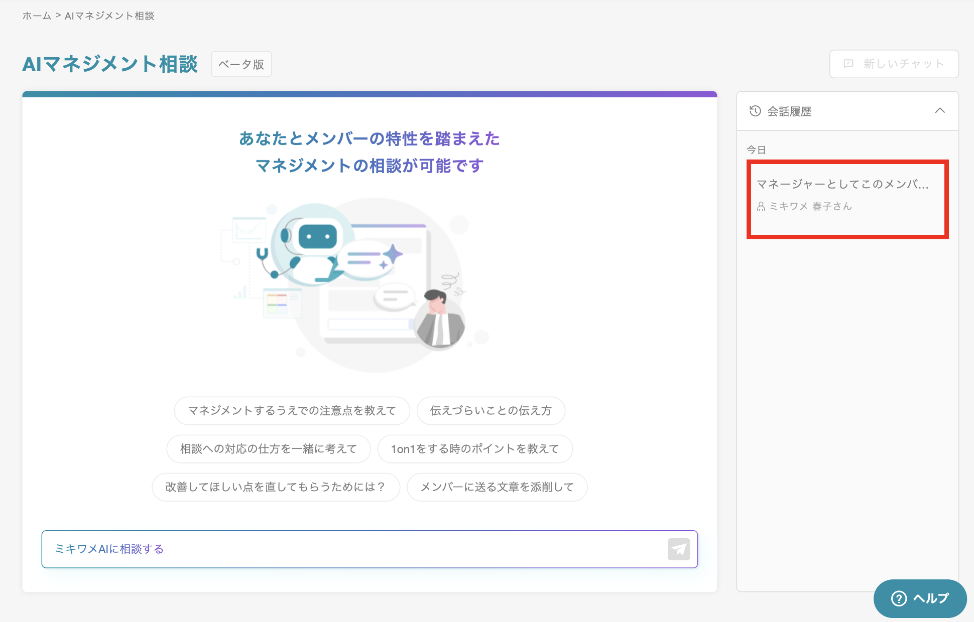This screenshot has height=622, width=974.
Task: Focus the ミキワメAIに相談する input field
Action: [x=351, y=549]
